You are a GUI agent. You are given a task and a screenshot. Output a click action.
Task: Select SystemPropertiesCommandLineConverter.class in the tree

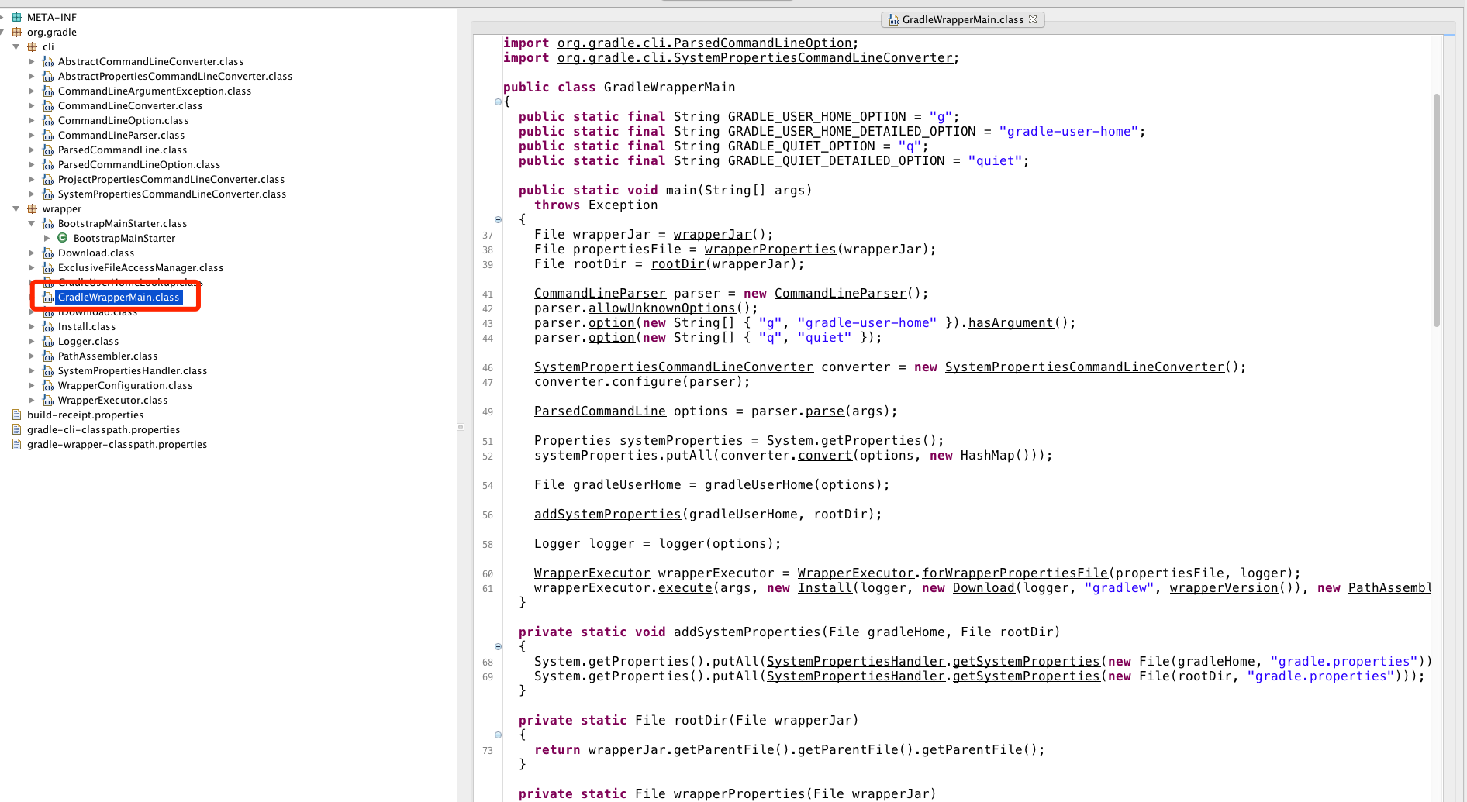(172, 194)
